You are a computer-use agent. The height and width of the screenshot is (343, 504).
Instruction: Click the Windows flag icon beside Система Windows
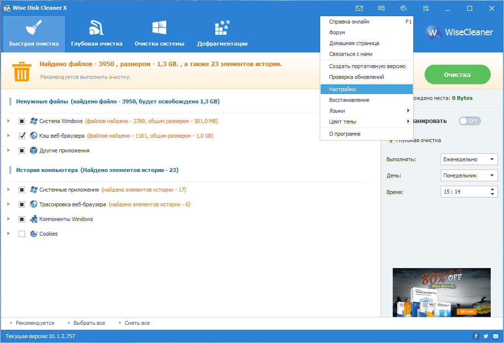[33, 121]
